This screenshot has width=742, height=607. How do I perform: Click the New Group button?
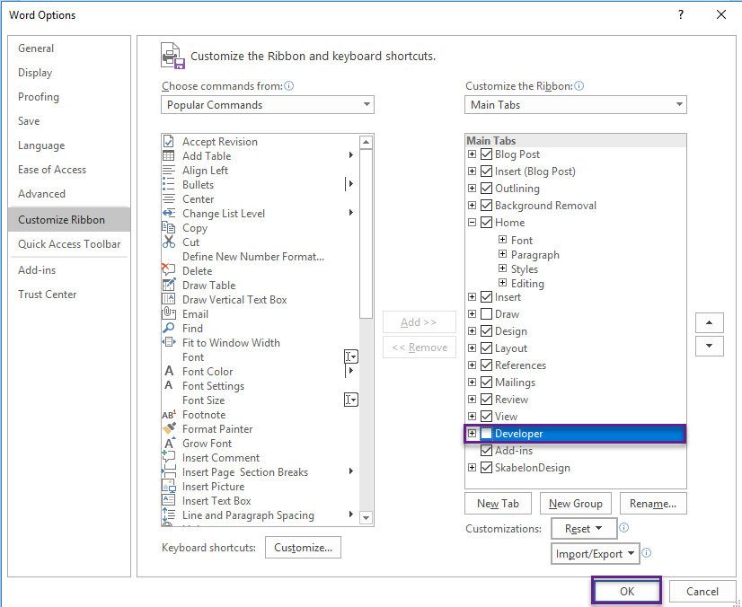click(576, 504)
